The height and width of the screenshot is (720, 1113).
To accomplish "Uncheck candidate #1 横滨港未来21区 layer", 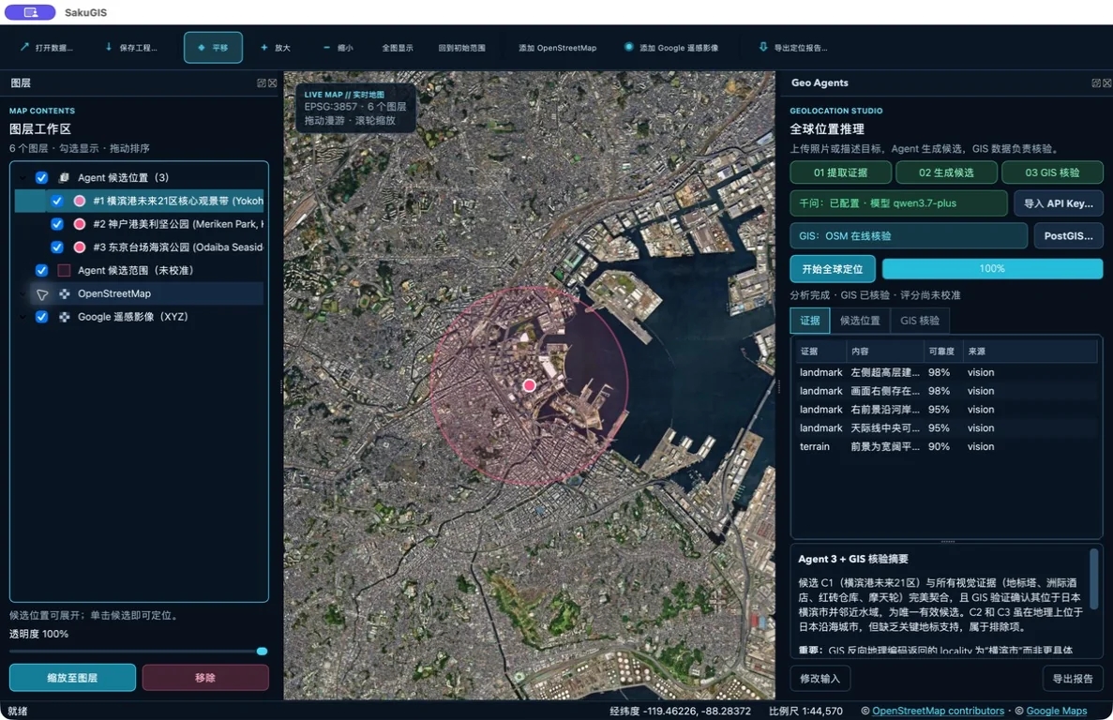I will coord(57,201).
